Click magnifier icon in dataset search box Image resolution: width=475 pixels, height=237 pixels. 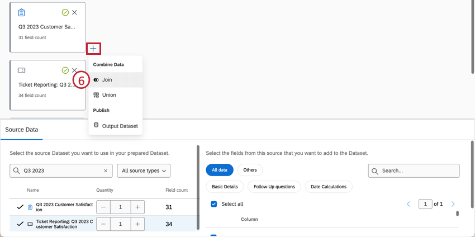(x=17, y=170)
